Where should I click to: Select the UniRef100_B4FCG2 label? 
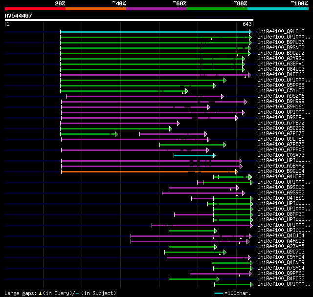pyautogui.click(x=281, y=279)
